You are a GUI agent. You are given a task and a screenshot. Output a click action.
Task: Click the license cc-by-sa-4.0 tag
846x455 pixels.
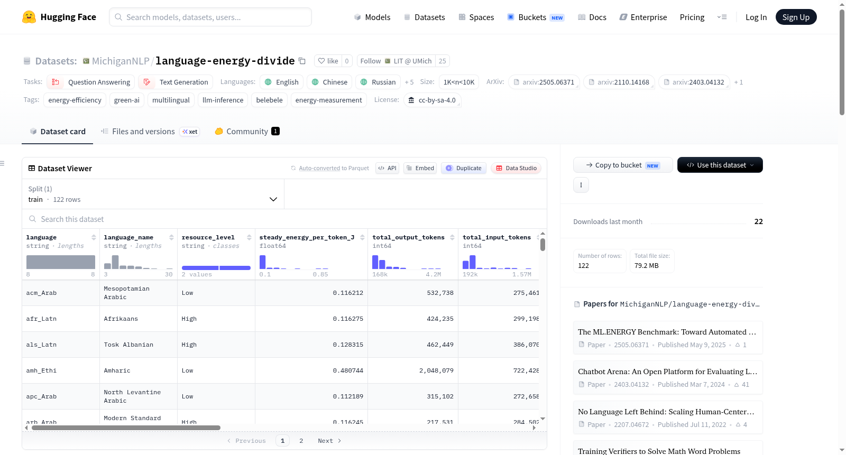[432, 100]
